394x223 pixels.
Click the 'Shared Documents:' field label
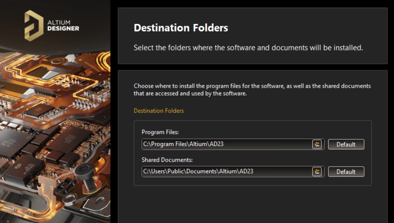[x=167, y=160]
